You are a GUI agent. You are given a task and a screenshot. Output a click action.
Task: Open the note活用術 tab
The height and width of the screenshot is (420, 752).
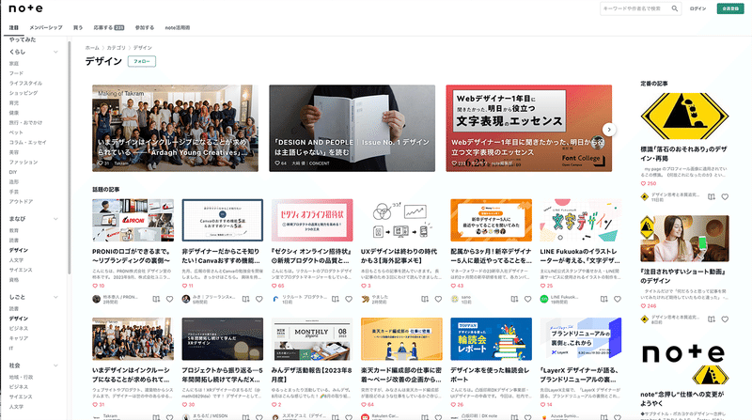(178, 28)
